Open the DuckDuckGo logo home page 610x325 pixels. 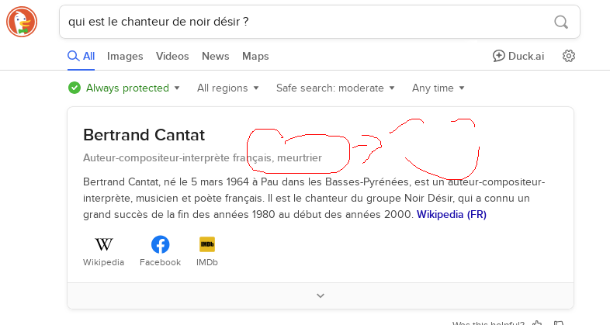(22, 22)
